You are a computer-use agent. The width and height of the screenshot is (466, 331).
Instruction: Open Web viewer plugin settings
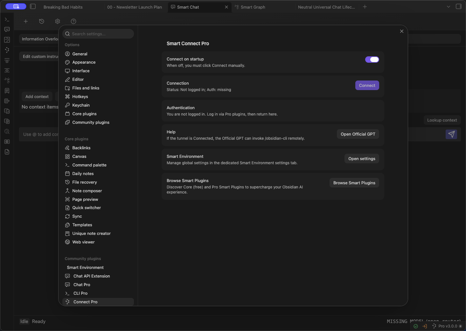[x=98, y=242]
